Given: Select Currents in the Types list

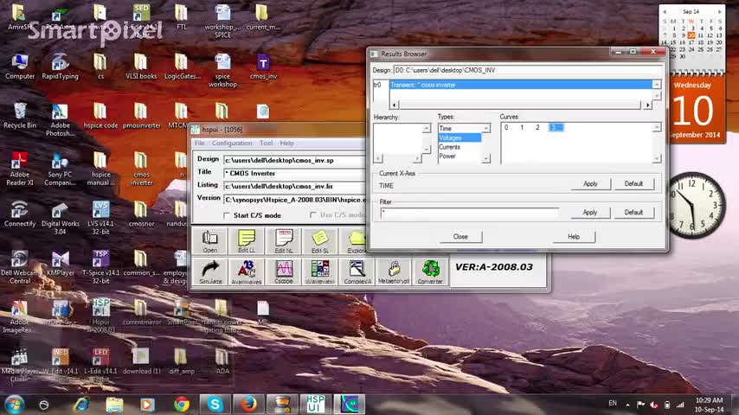Looking at the screenshot, I should pos(449,147).
